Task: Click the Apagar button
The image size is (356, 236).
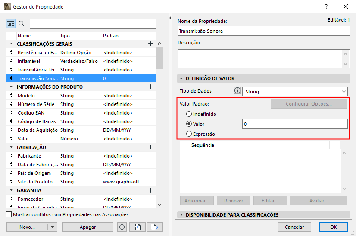Action: click(x=87, y=227)
